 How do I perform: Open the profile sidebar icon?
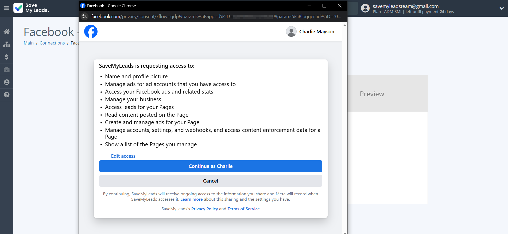pos(7,82)
